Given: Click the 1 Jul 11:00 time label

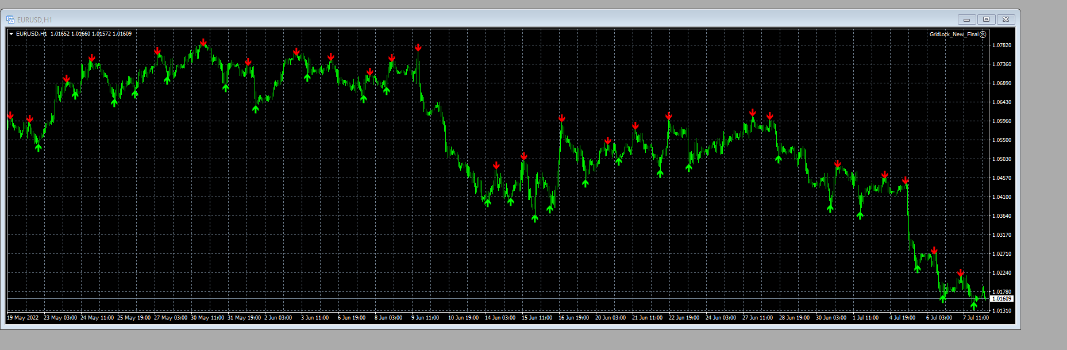Looking at the screenshot, I should tap(866, 318).
